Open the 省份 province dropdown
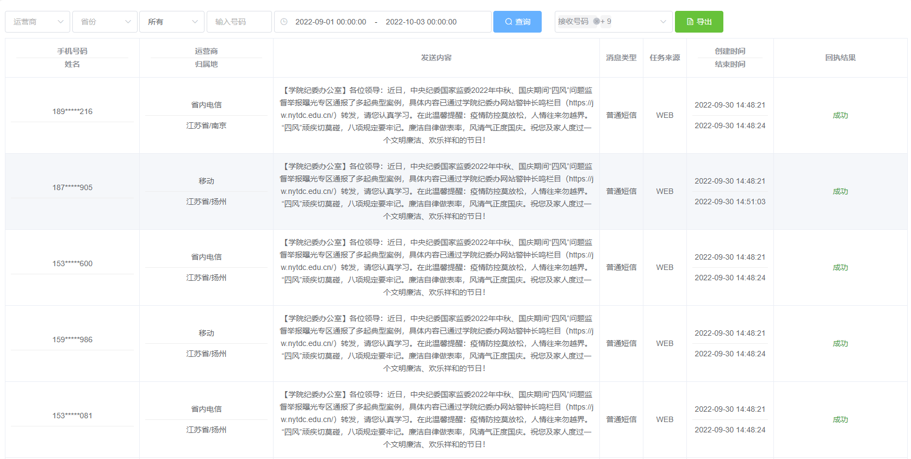 pos(105,22)
